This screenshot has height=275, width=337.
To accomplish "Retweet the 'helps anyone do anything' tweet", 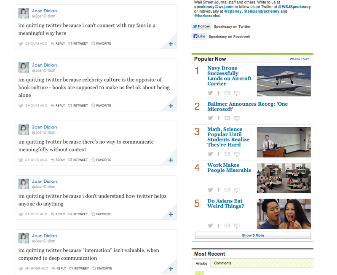I will pyautogui.click(x=78, y=214).
